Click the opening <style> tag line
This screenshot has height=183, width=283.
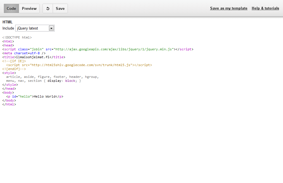tap(9, 73)
